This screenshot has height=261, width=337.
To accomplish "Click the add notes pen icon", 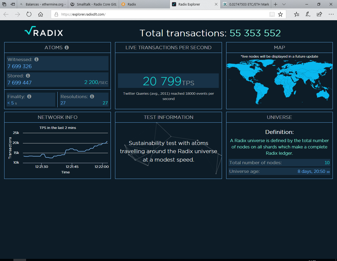I will point(308,14).
